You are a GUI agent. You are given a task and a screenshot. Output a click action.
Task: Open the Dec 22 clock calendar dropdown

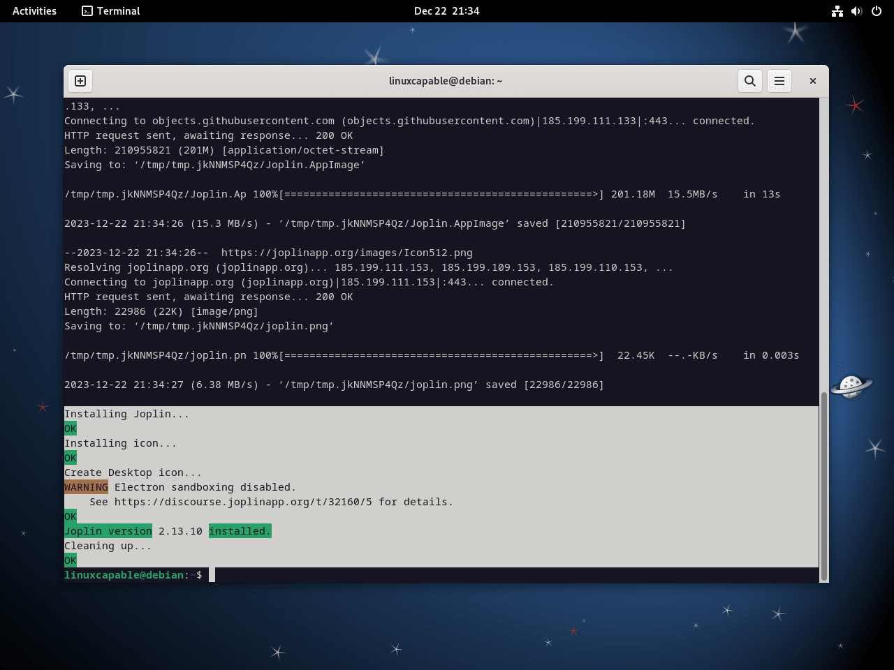click(x=446, y=10)
